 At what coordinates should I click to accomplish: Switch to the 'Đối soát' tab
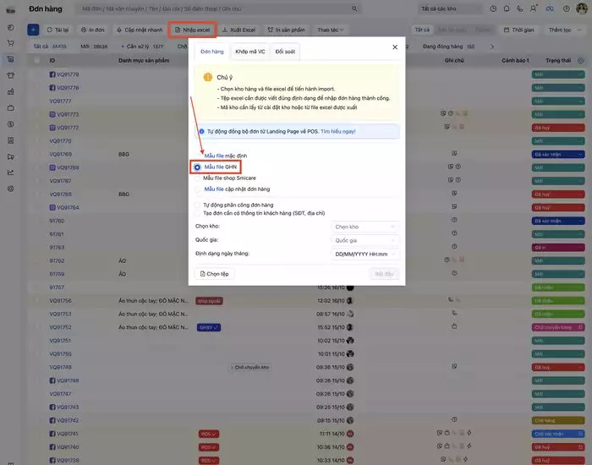(285, 52)
